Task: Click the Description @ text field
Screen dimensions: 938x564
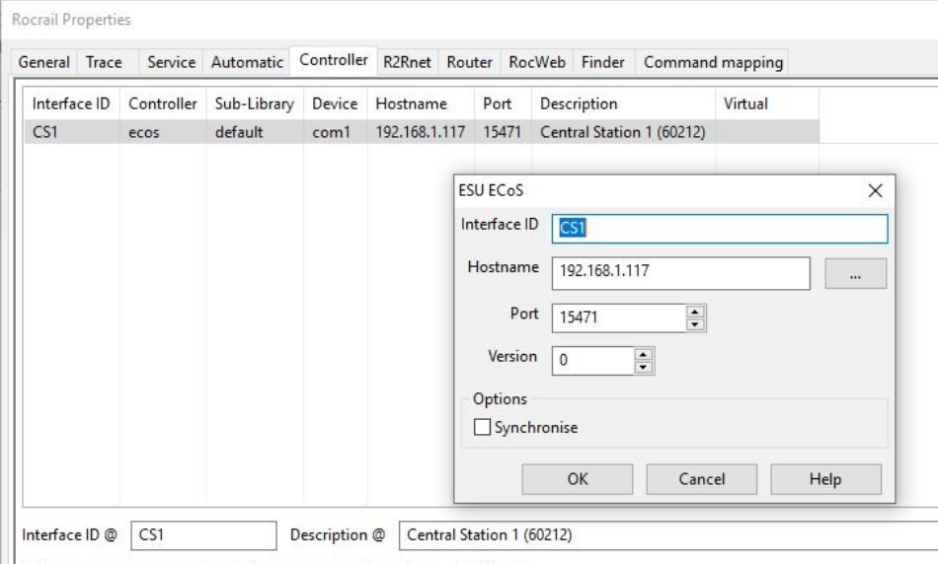Action: (x=662, y=535)
